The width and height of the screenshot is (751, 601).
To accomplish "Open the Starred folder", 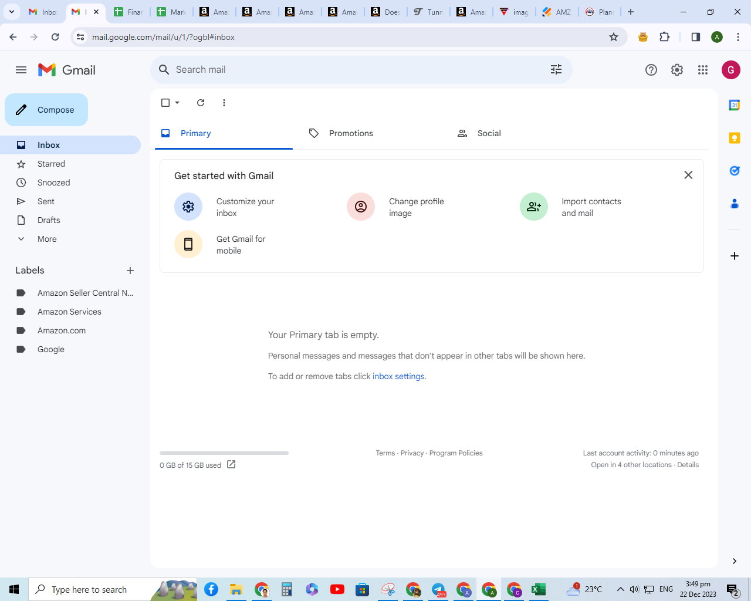I will 70,164.
